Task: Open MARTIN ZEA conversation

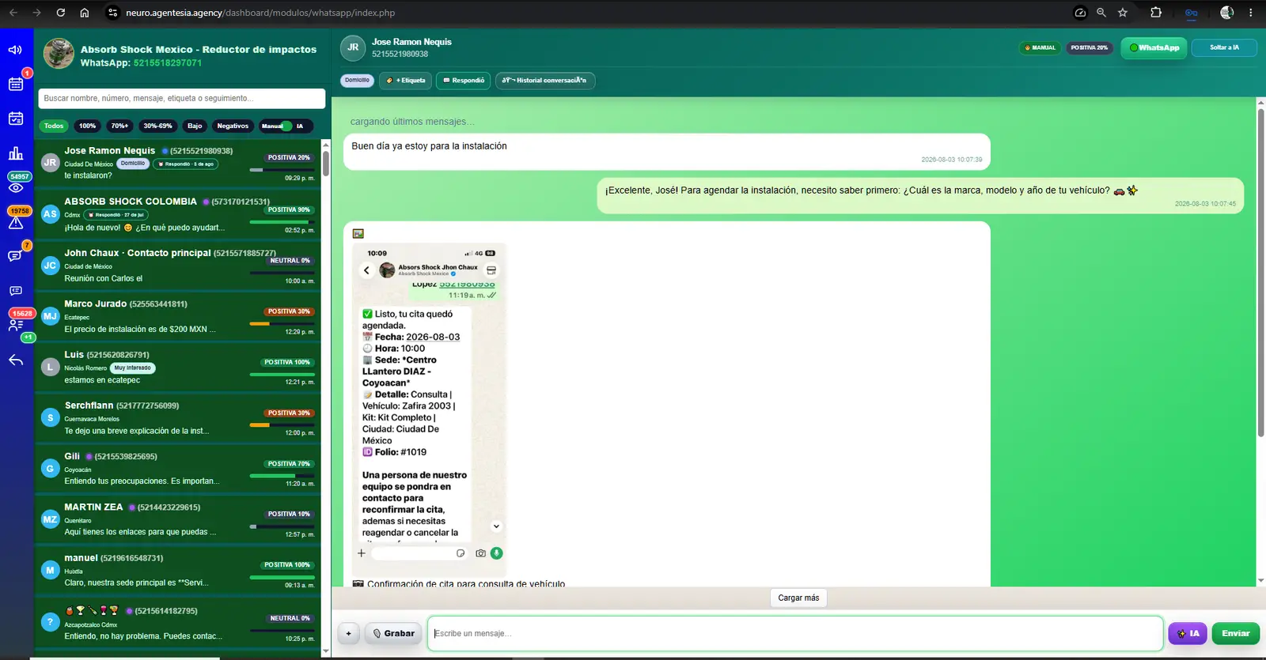Action: pyautogui.click(x=178, y=519)
